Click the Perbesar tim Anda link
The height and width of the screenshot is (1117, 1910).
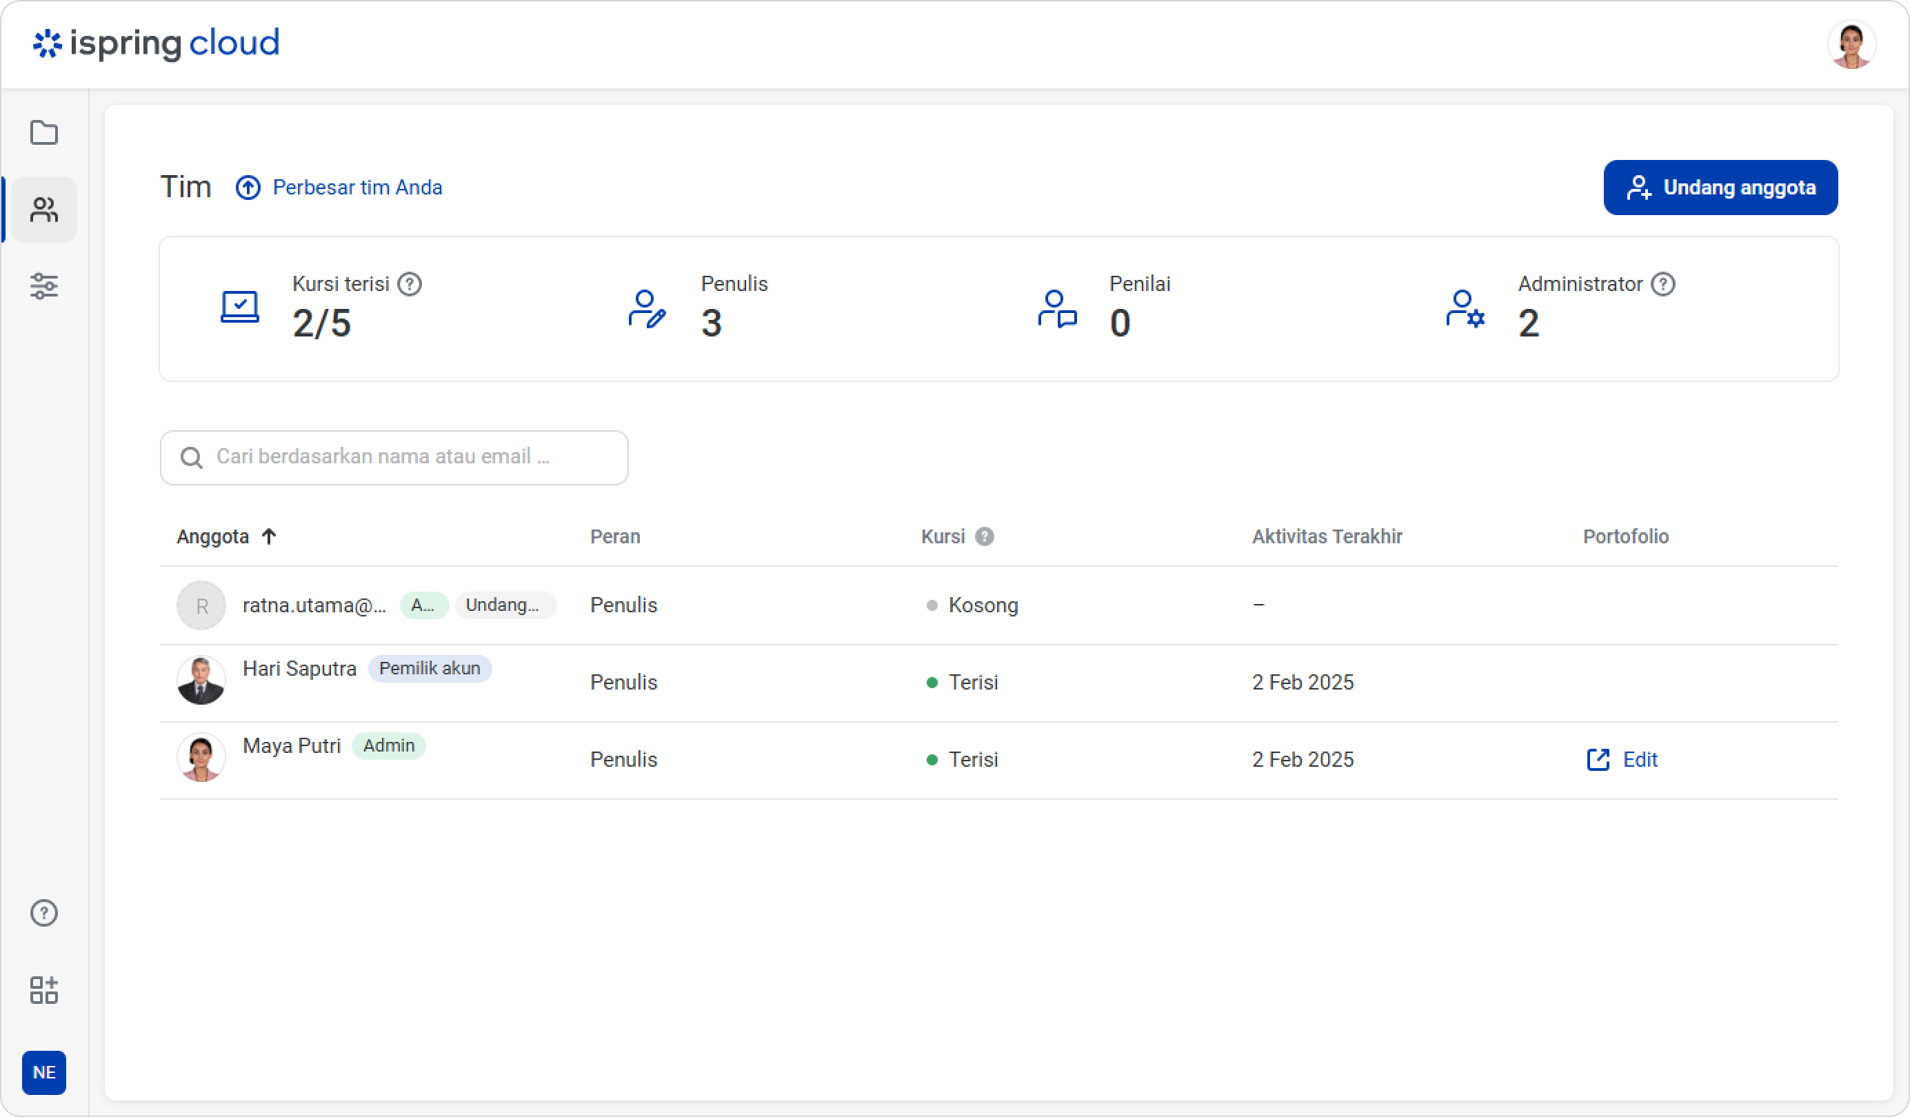357,187
